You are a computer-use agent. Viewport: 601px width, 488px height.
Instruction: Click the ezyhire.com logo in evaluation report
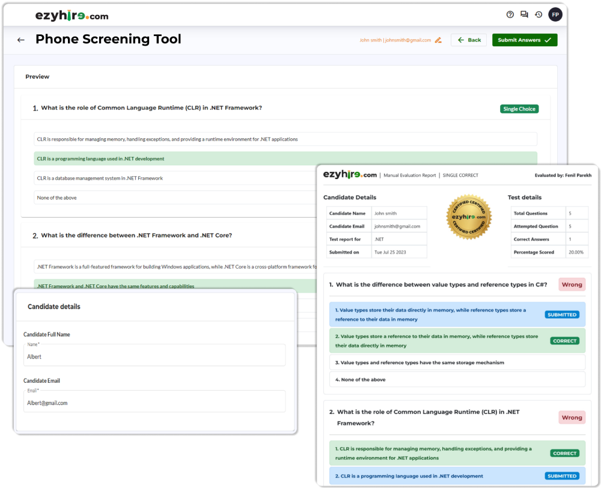tap(350, 174)
